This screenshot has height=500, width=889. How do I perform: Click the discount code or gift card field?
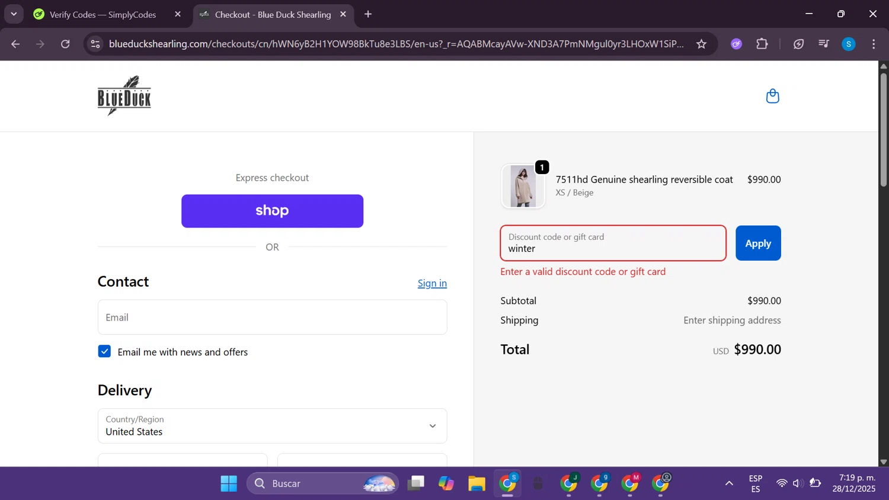point(613,243)
